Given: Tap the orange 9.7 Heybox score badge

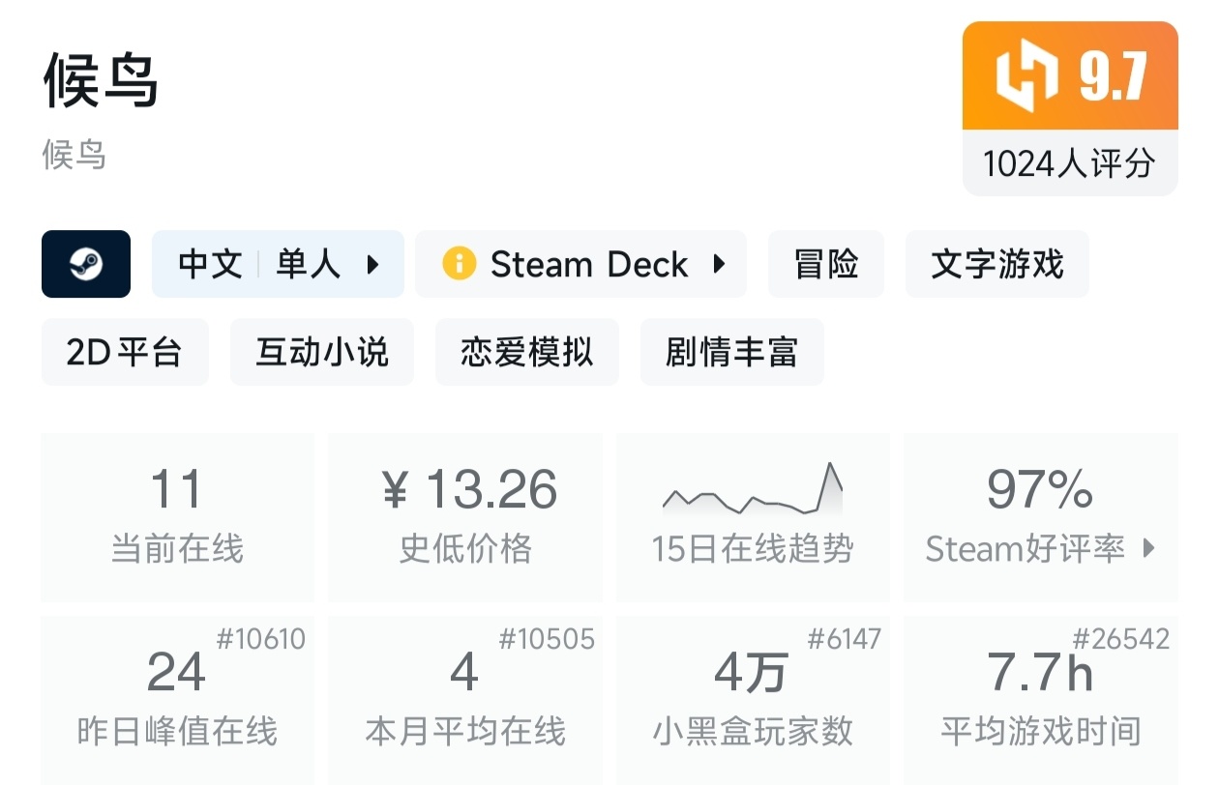Looking at the screenshot, I should click(1070, 76).
